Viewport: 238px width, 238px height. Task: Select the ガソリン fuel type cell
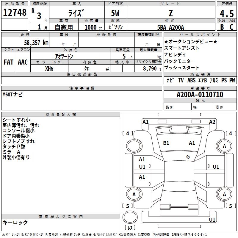[116, 27]
